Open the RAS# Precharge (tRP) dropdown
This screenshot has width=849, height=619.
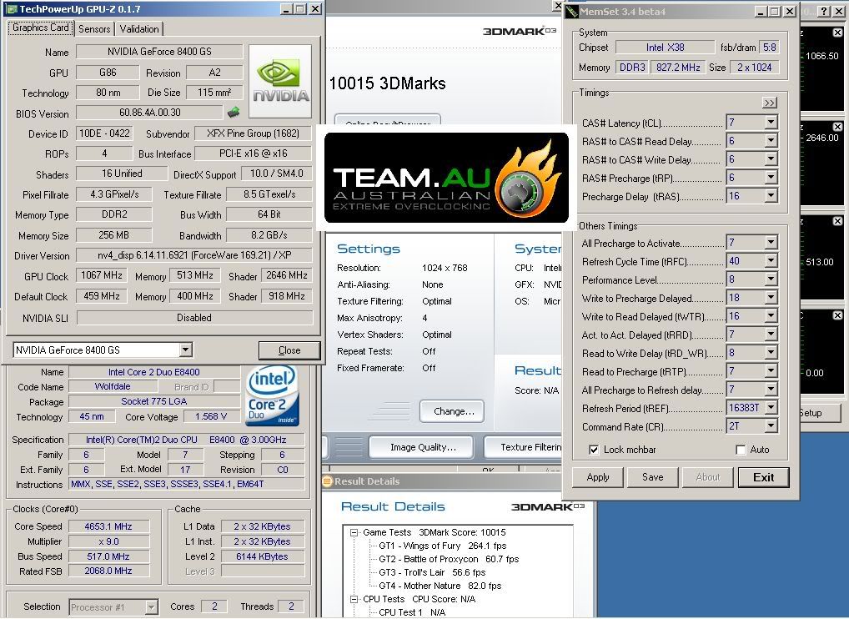click(771, 179)
